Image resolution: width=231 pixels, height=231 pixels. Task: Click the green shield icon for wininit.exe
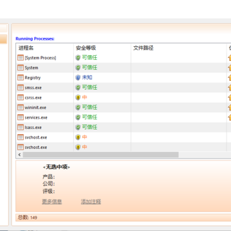[x=78, y=107]
